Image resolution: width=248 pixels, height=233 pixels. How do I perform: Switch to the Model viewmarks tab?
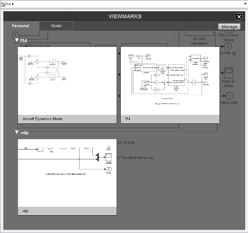pos(56,26)
